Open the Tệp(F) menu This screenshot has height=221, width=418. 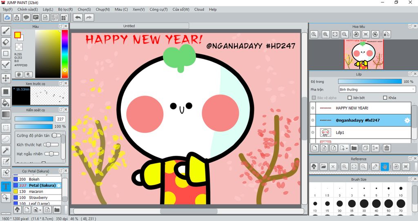(7, 9)
